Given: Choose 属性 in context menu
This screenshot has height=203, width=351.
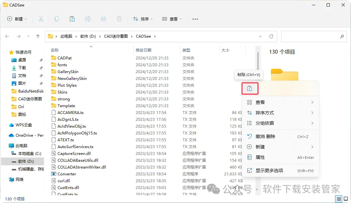Looking at the screenshot, I should 280,158.
